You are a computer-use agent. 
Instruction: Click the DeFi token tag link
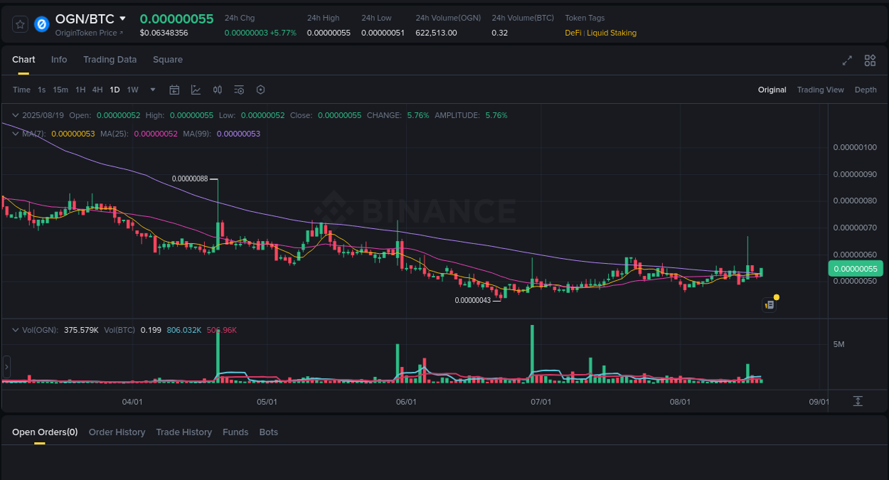(572, 33)
